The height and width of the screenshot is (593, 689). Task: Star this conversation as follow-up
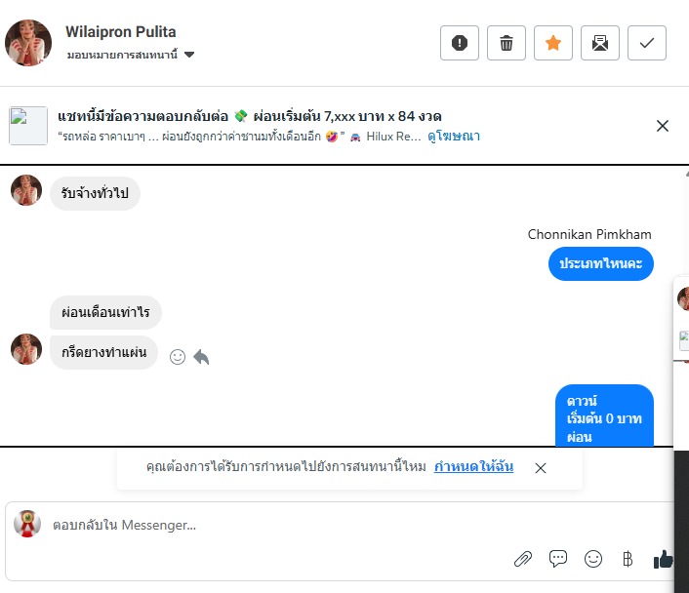pos(553,43)
